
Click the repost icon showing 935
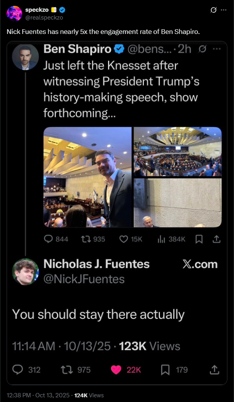[84, 239]
